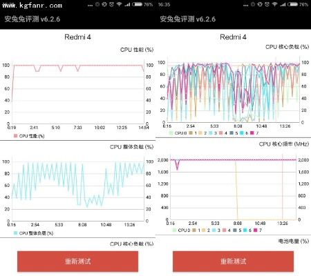The width and height of the screenshot is (311, 276).
Task: Tap core 1 swatch in core frequency legend
Action: (194, 230)
